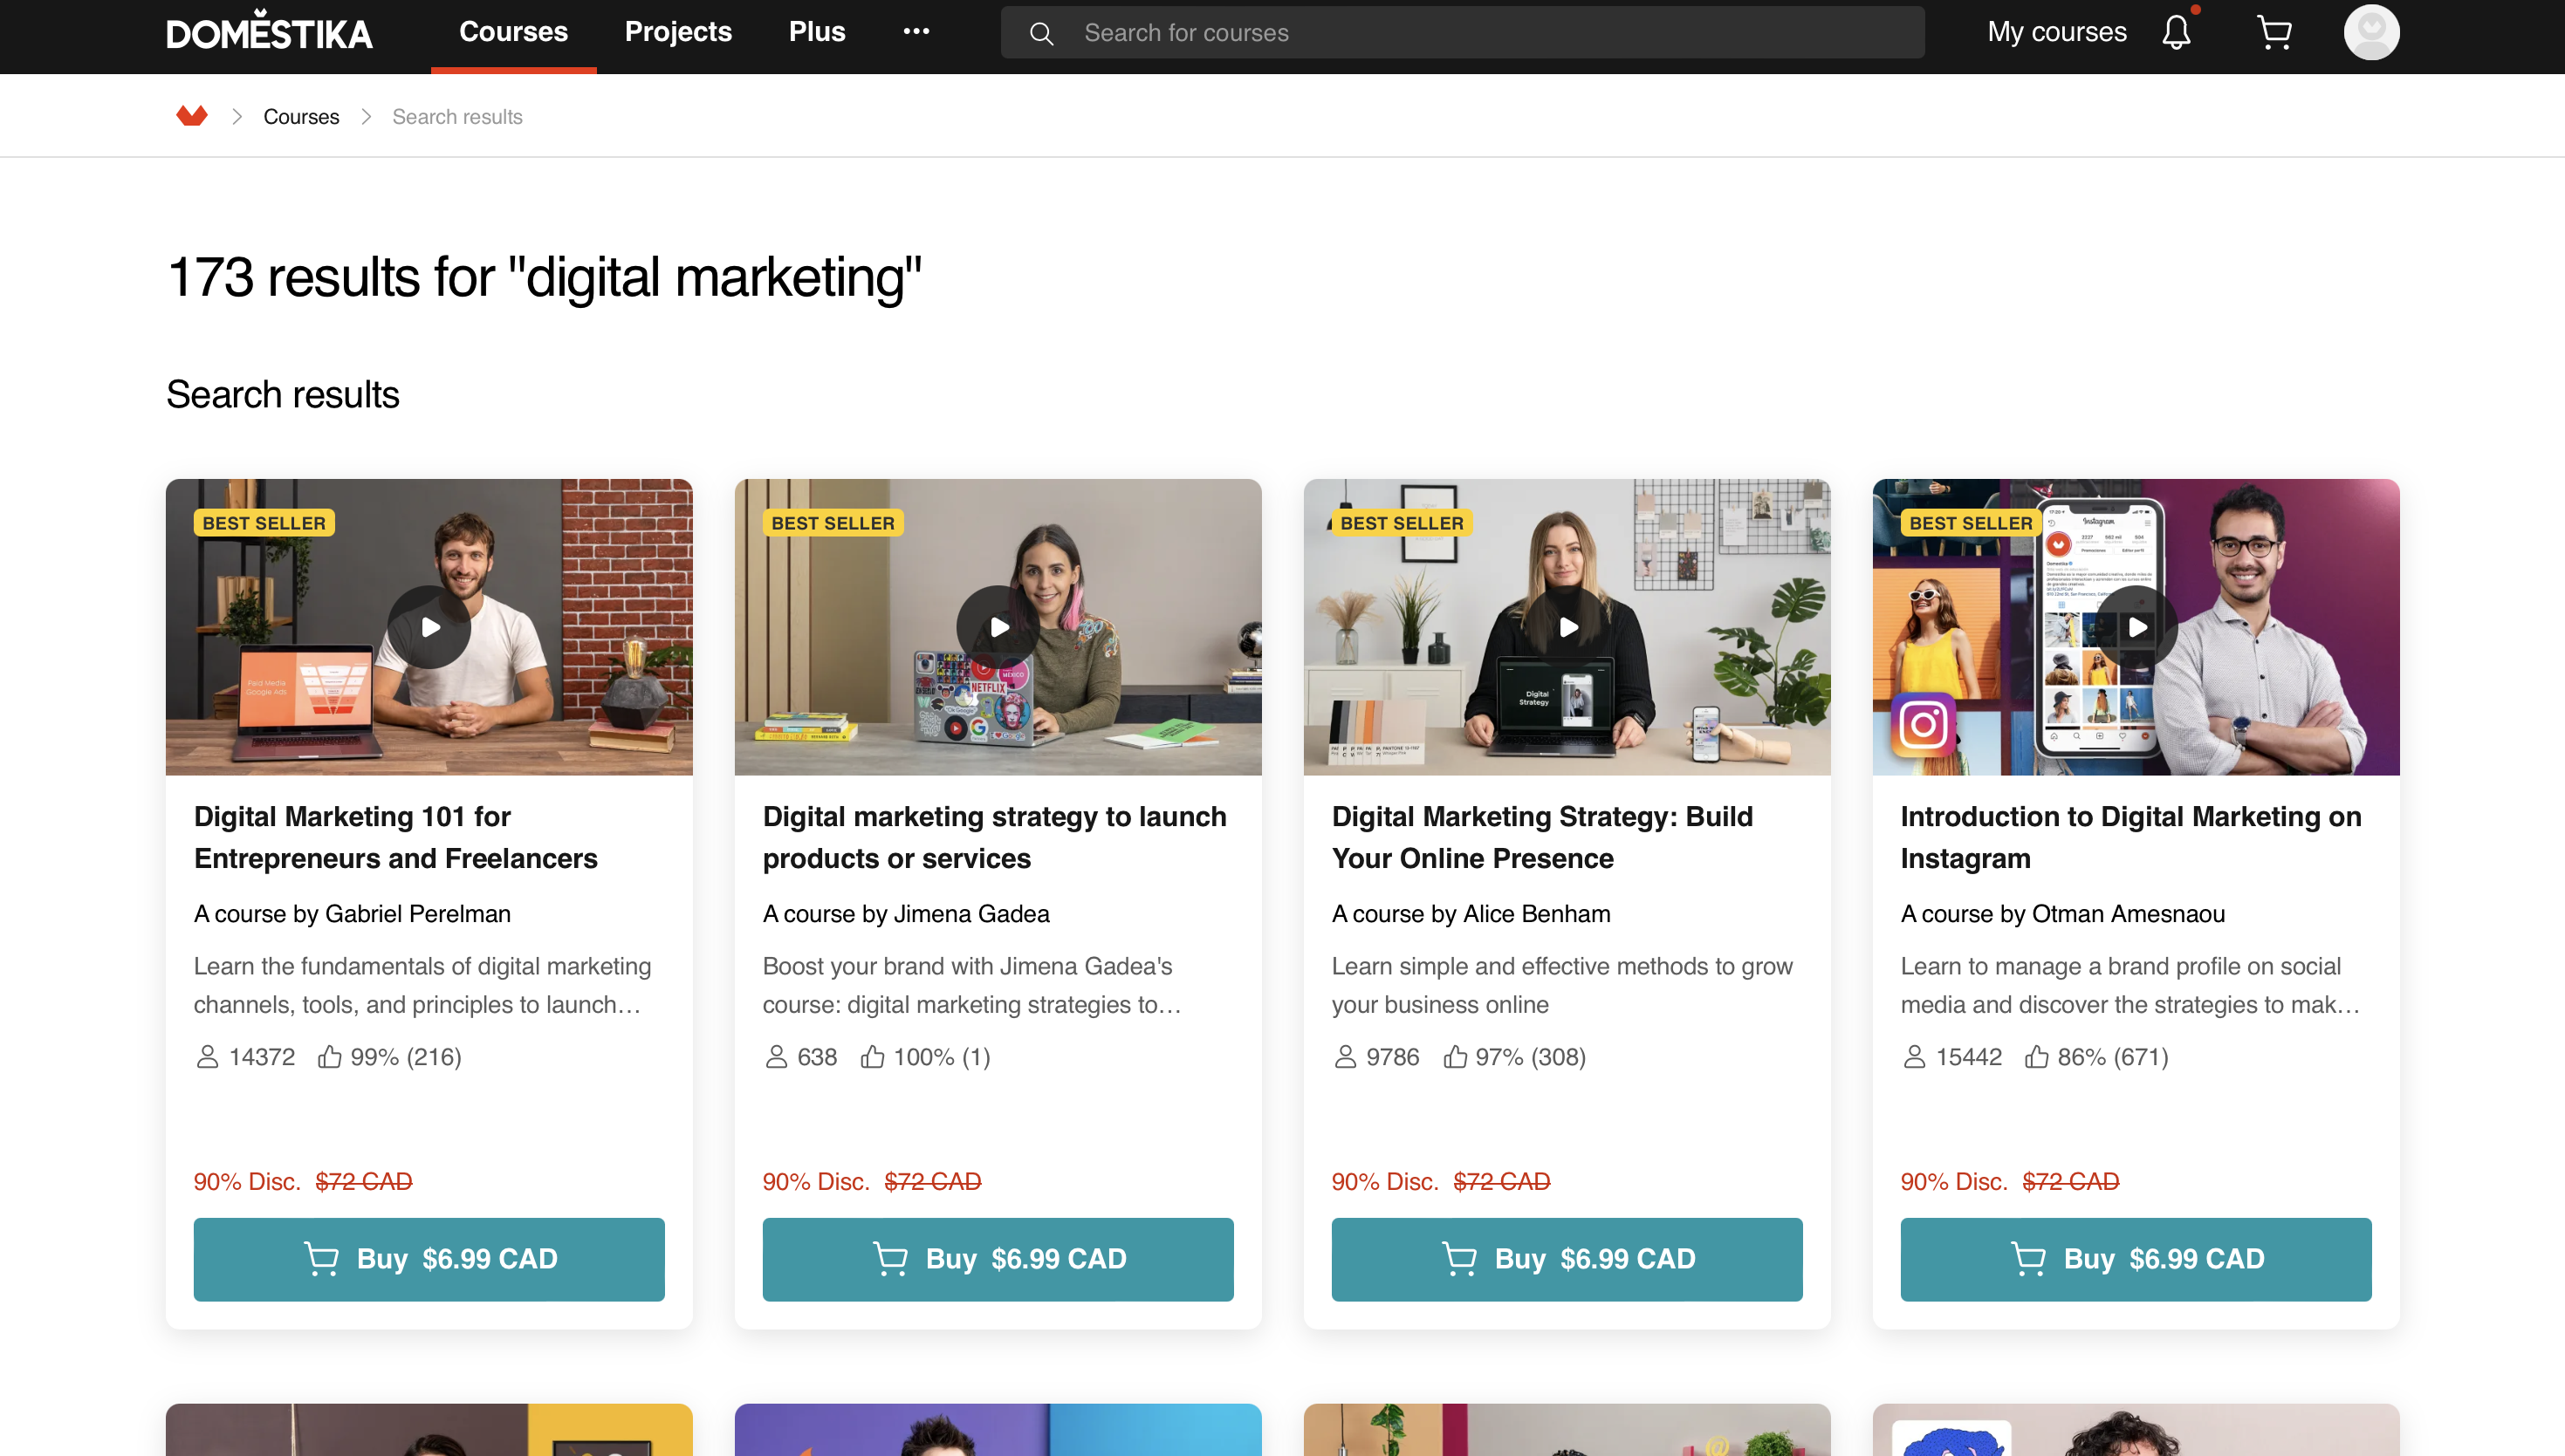Open the notifications bell
Viewport: 2565px width, 1456px height.
click(x=2175, y=32)
